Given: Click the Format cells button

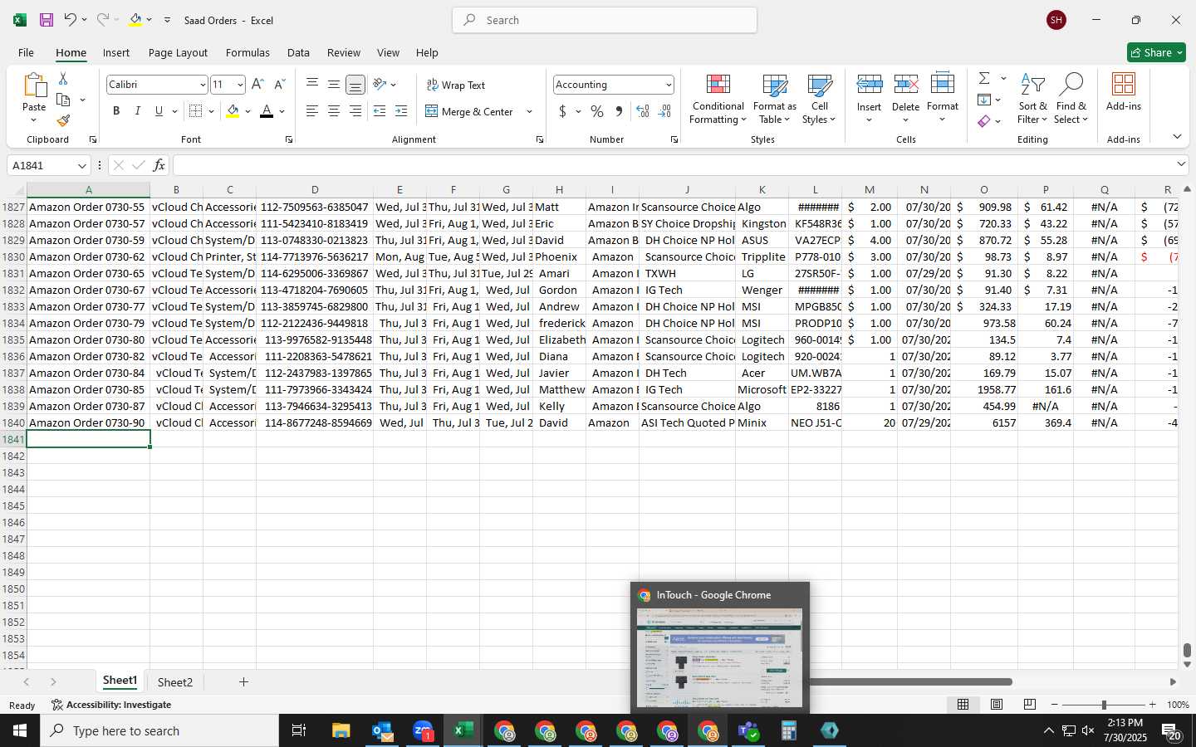Looking at the screenshot, I should 943,99.
